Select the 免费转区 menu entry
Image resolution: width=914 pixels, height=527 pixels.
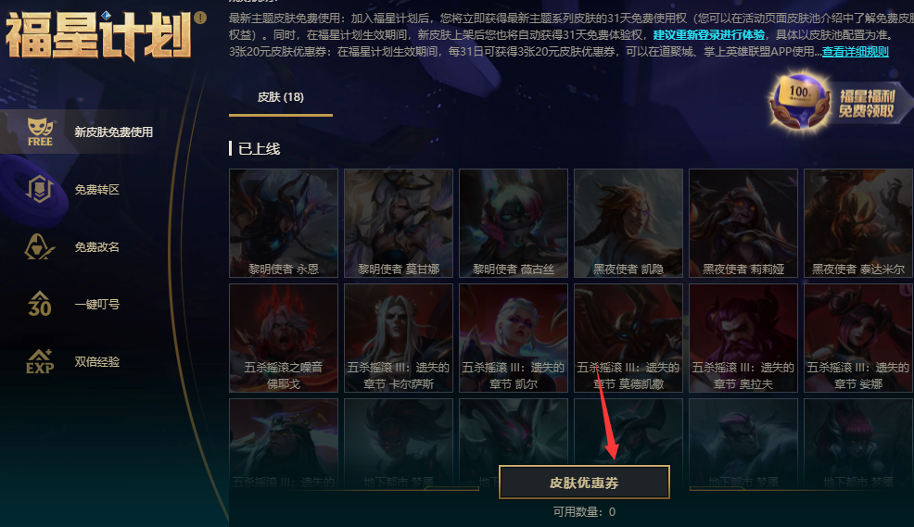[96, 189]
